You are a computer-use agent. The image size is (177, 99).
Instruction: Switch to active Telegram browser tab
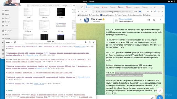coord(88,7)
